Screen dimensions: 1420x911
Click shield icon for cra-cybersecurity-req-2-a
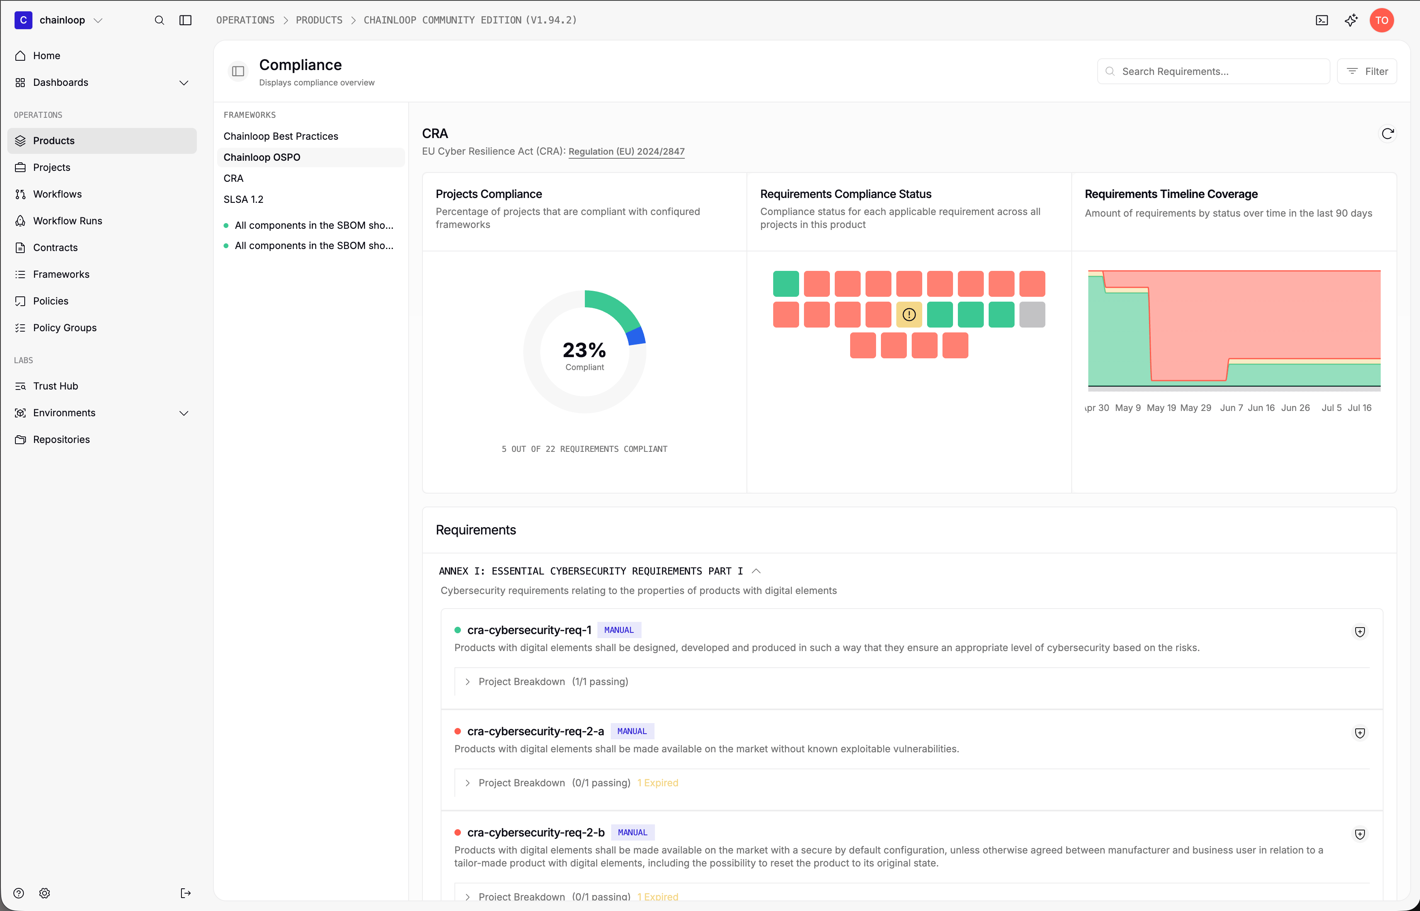click(x=1360, y=733)
